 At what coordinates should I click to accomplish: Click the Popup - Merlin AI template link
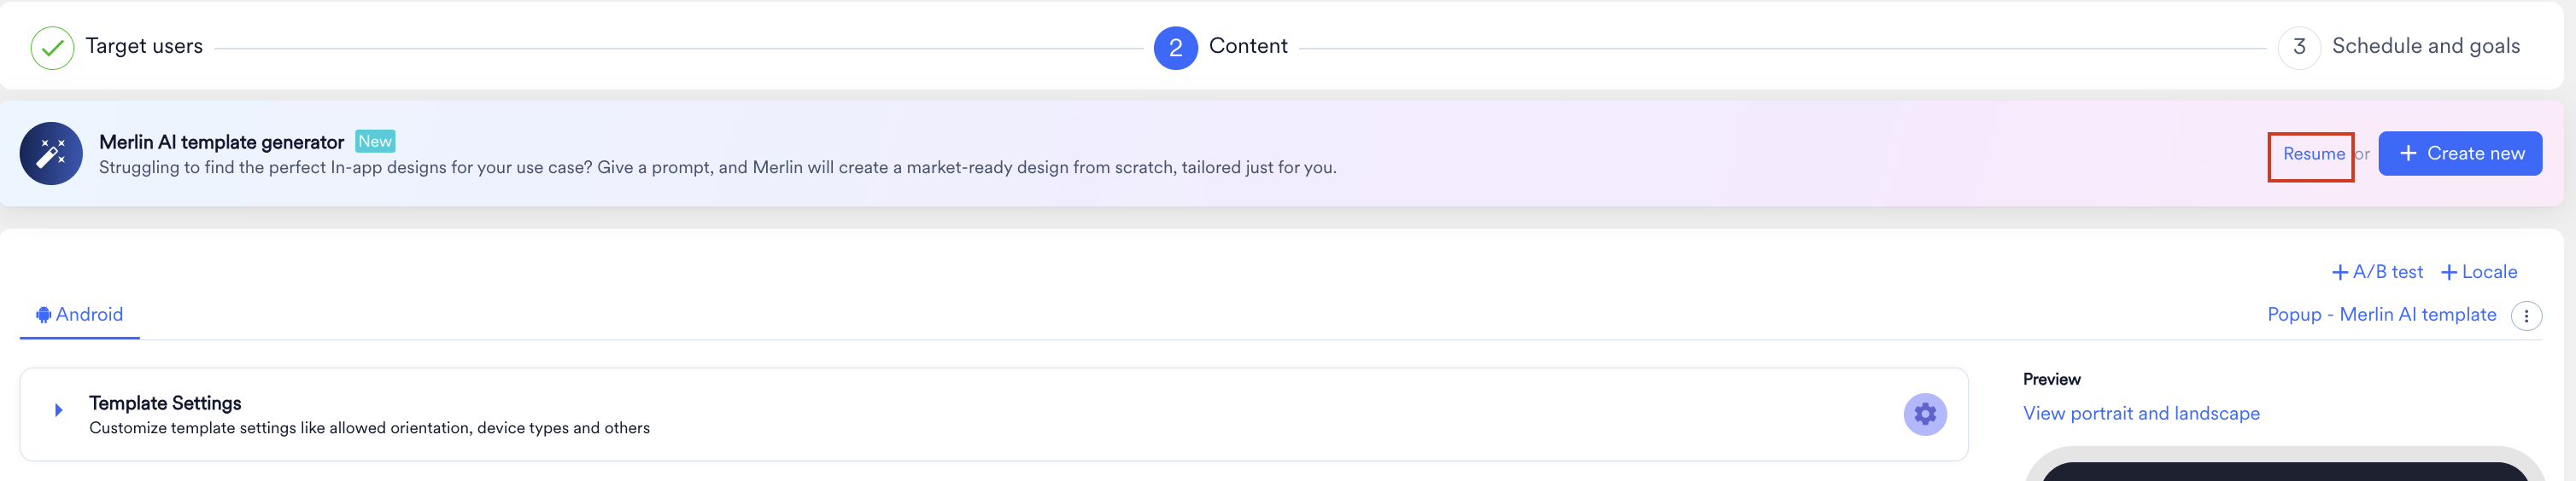(x=2381, y=316)
